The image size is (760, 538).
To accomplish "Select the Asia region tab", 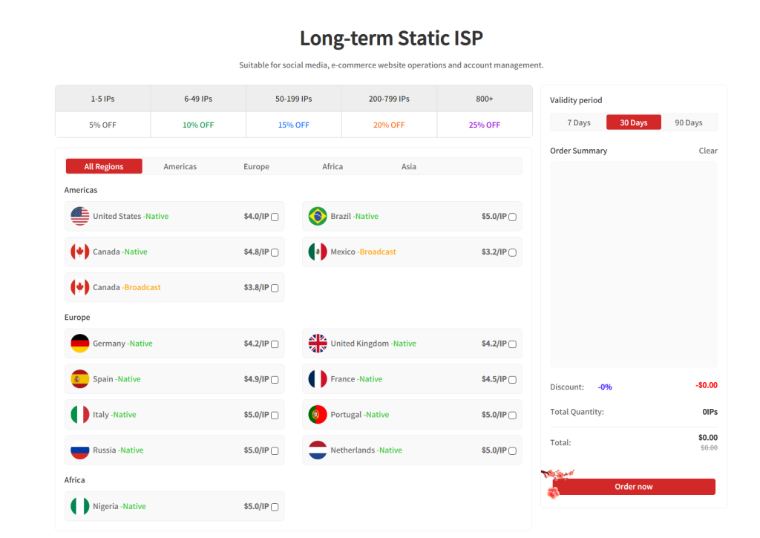I will click(x=409, y=167).
